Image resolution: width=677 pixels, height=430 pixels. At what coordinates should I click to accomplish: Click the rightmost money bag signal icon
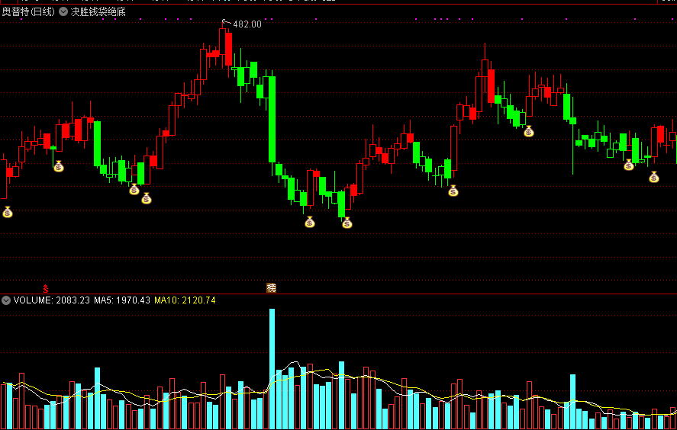(x=654, y=176)
